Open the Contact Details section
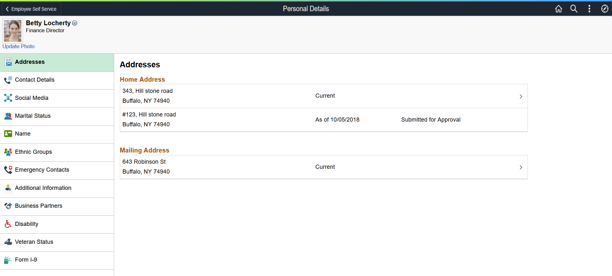This screenshot has width=612, height=276. click(57, 80)
